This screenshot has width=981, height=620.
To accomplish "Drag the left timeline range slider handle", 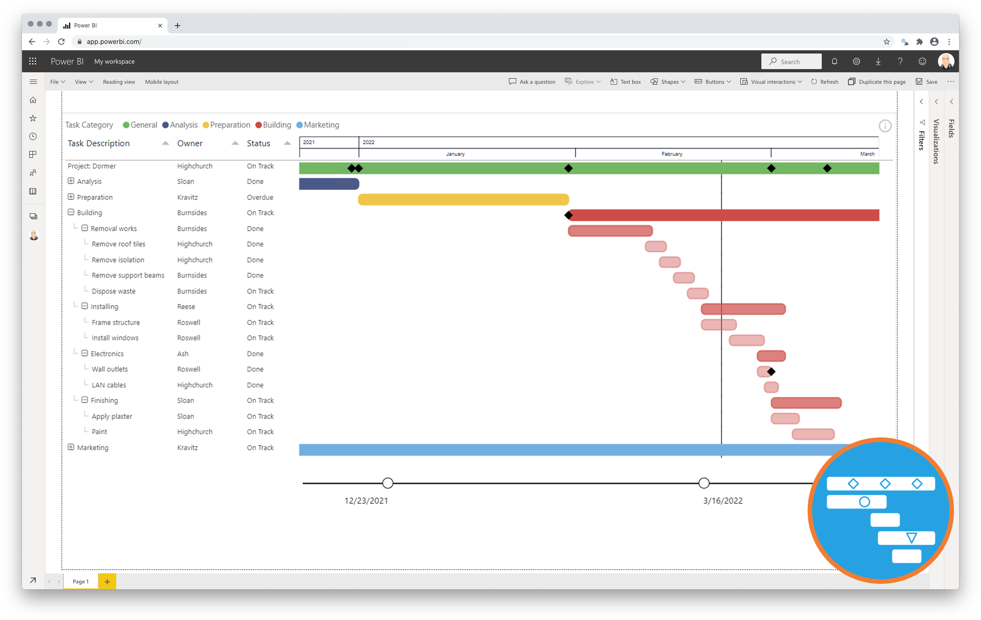I will tap(388, 482).
